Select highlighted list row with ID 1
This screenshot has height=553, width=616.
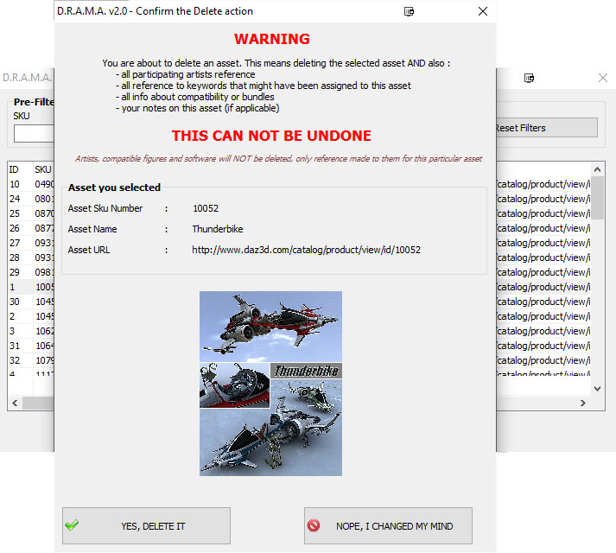(x=31, y=287)
